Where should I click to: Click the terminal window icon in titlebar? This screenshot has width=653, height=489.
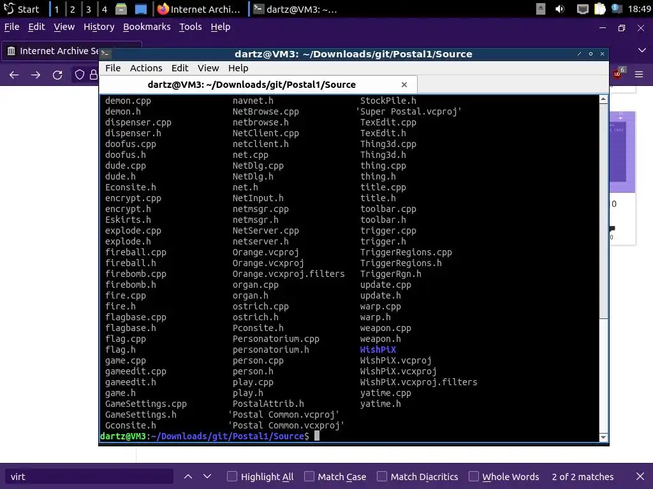105,53
